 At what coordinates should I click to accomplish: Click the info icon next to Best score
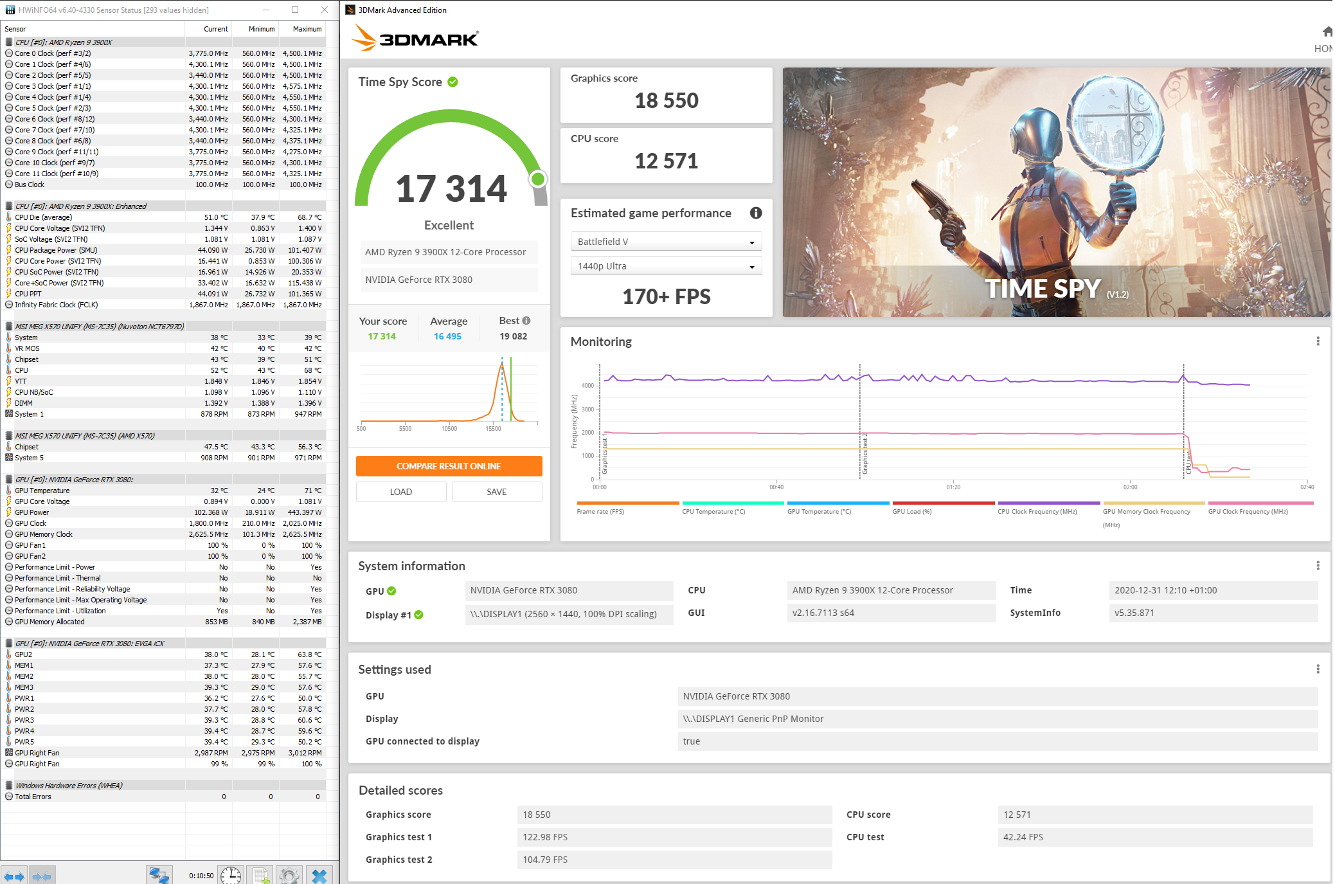[526, 320]
